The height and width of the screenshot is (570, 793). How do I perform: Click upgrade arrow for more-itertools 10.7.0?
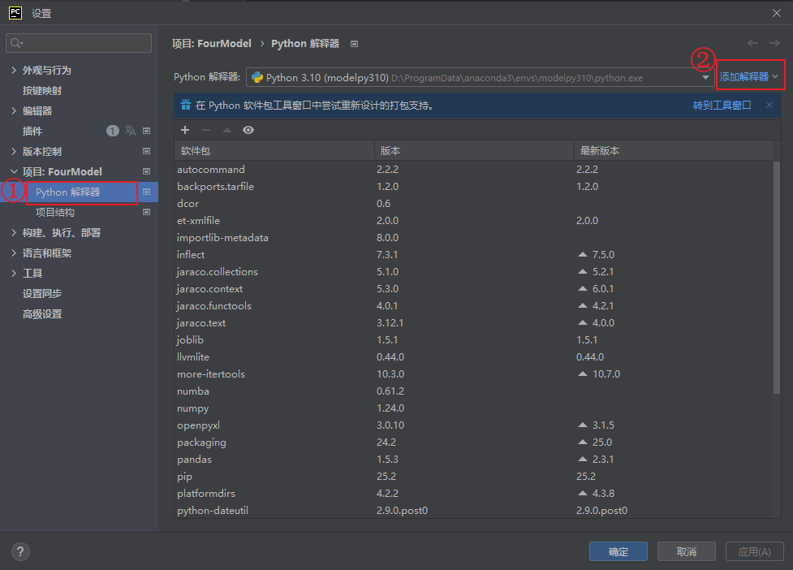click(x=583, y=374)
